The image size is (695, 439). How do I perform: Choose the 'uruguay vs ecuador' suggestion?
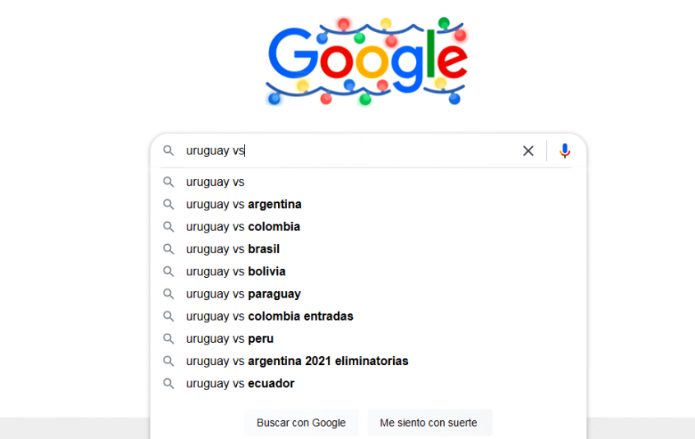(x=368, y=383)
